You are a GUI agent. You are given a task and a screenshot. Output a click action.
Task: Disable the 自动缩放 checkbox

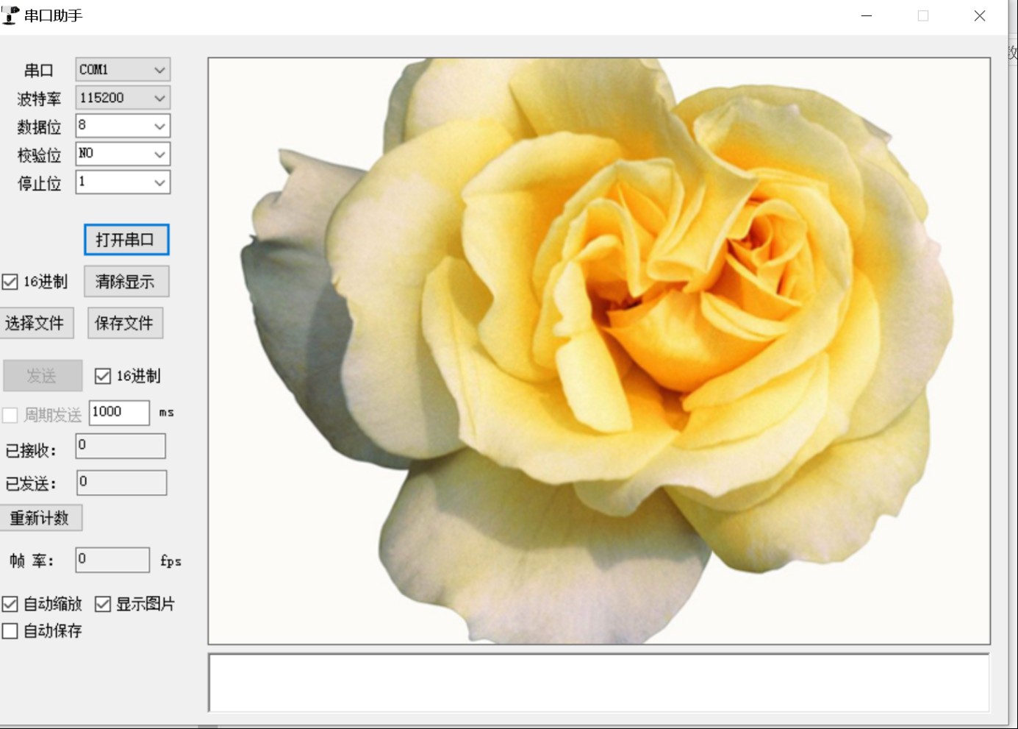coord(10,605)
